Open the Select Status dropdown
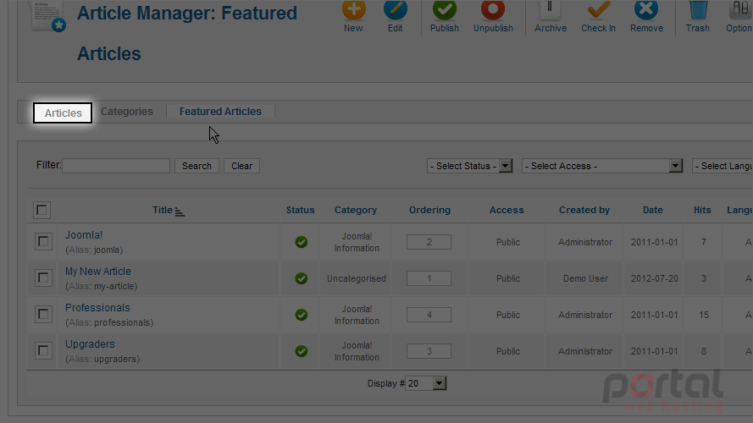753x423 pixels. coord(469,166)
